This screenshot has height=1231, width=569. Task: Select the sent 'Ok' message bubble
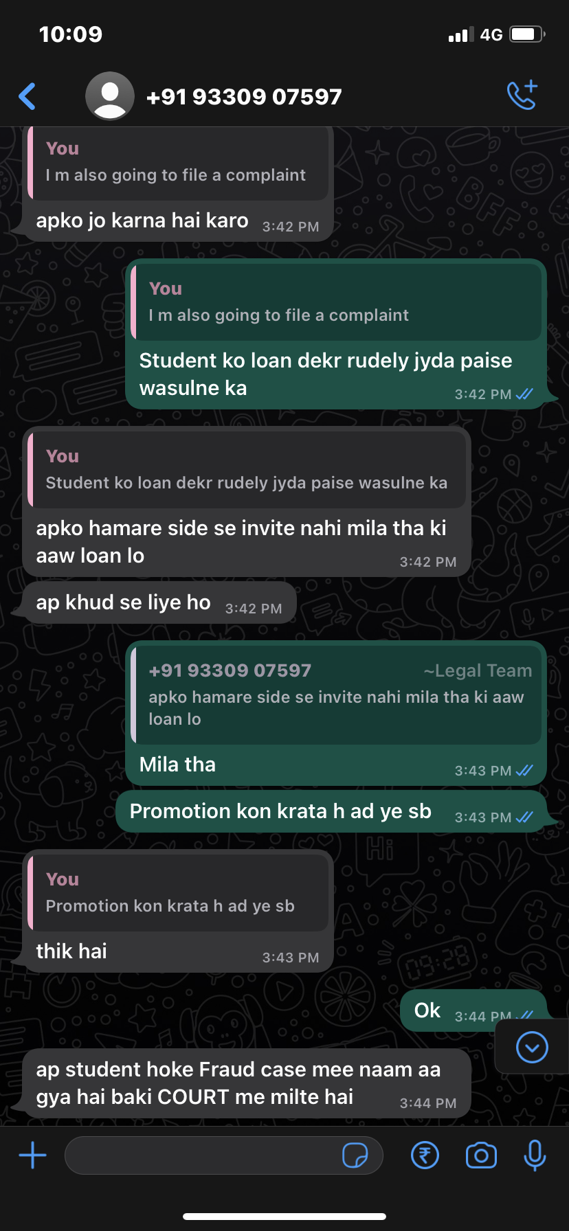tap(473, 1011)
